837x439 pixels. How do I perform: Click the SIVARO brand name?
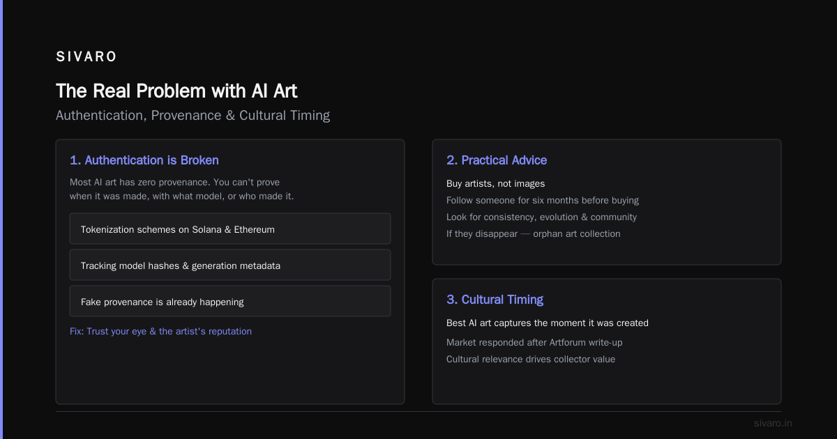[86, 57]
